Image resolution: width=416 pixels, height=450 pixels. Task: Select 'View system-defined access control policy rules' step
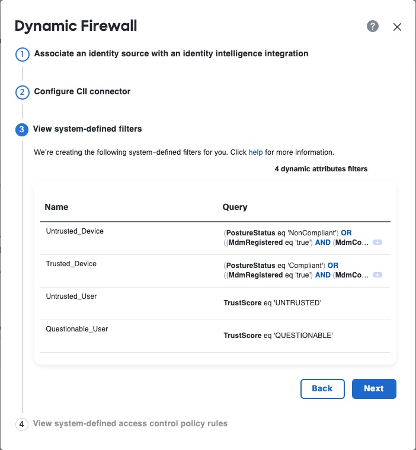coord(130,424)
